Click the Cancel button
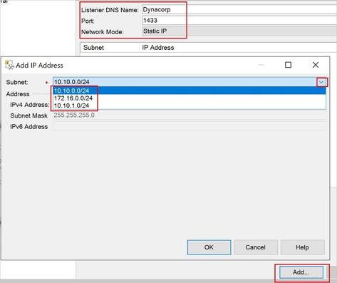This screenshot has height=283, width=337. (256, 247)
